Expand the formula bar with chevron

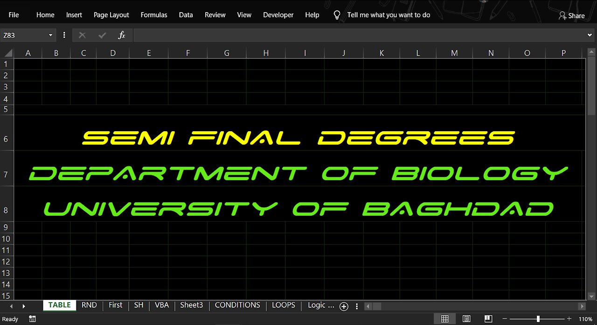coord(590,35)
